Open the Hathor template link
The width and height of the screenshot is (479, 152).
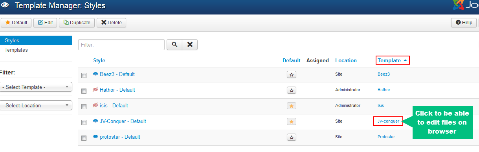384,90
